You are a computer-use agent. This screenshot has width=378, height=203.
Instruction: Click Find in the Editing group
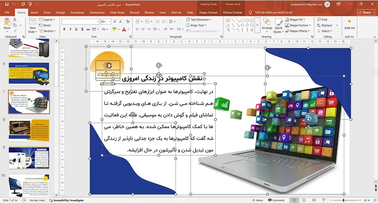(x=322, y=20)
